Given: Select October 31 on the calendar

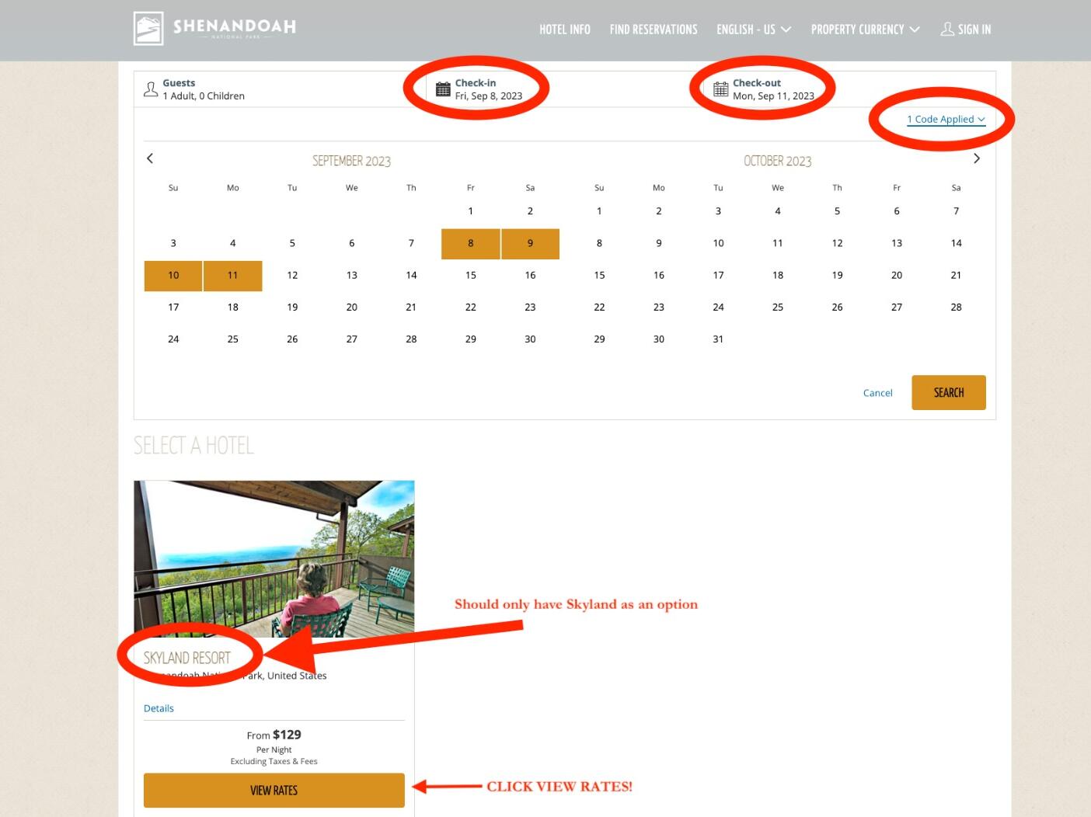Looking at the screenshot, I should pos(718,339).
